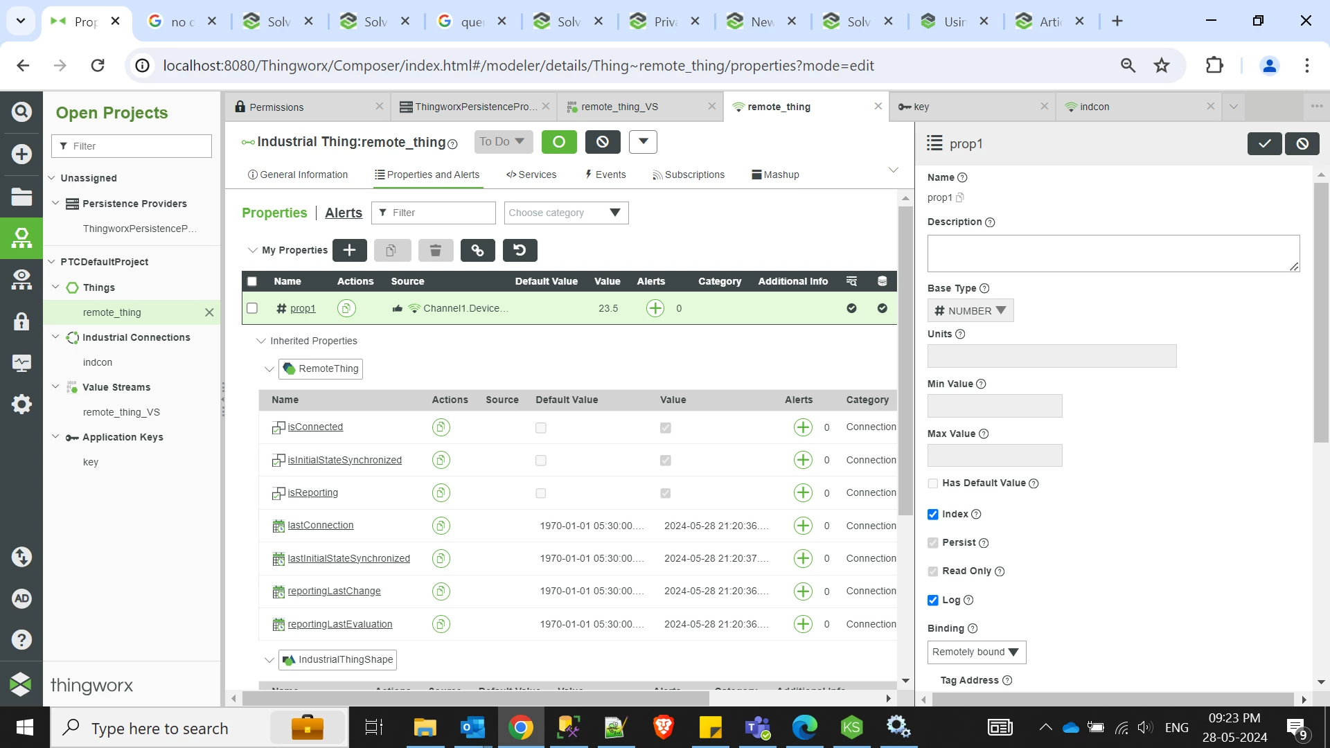Add alert to prop1 with plus icon

655,308
